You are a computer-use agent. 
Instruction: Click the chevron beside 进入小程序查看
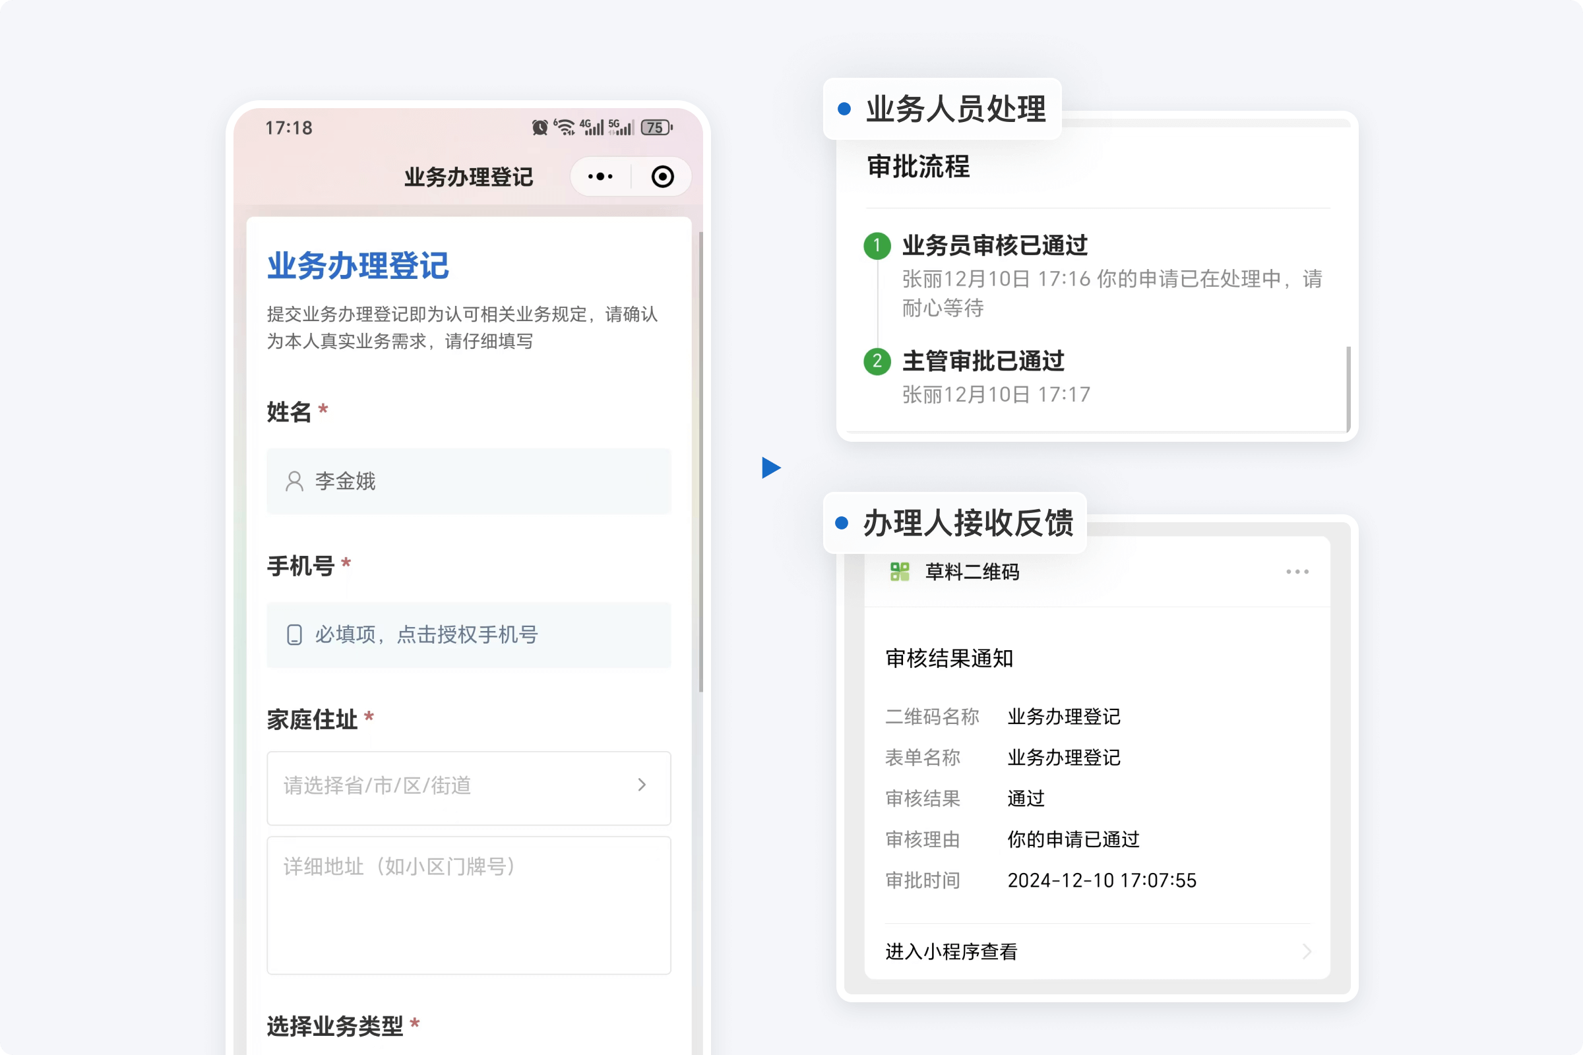coord(1307,951)
